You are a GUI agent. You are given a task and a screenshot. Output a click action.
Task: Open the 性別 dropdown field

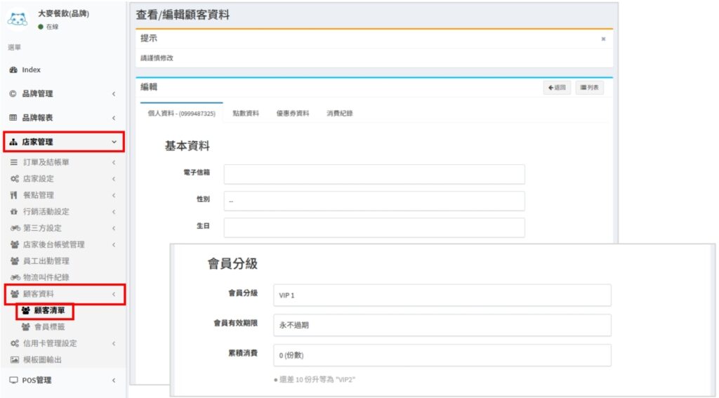tap(374, 201)
